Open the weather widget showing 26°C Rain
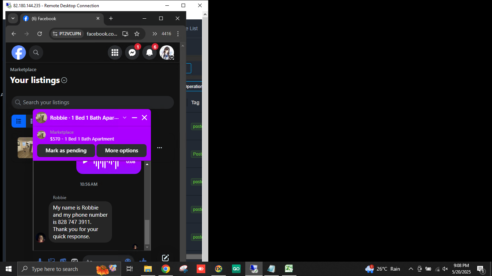Screen dimensions: 492x276 coord(383,269)
